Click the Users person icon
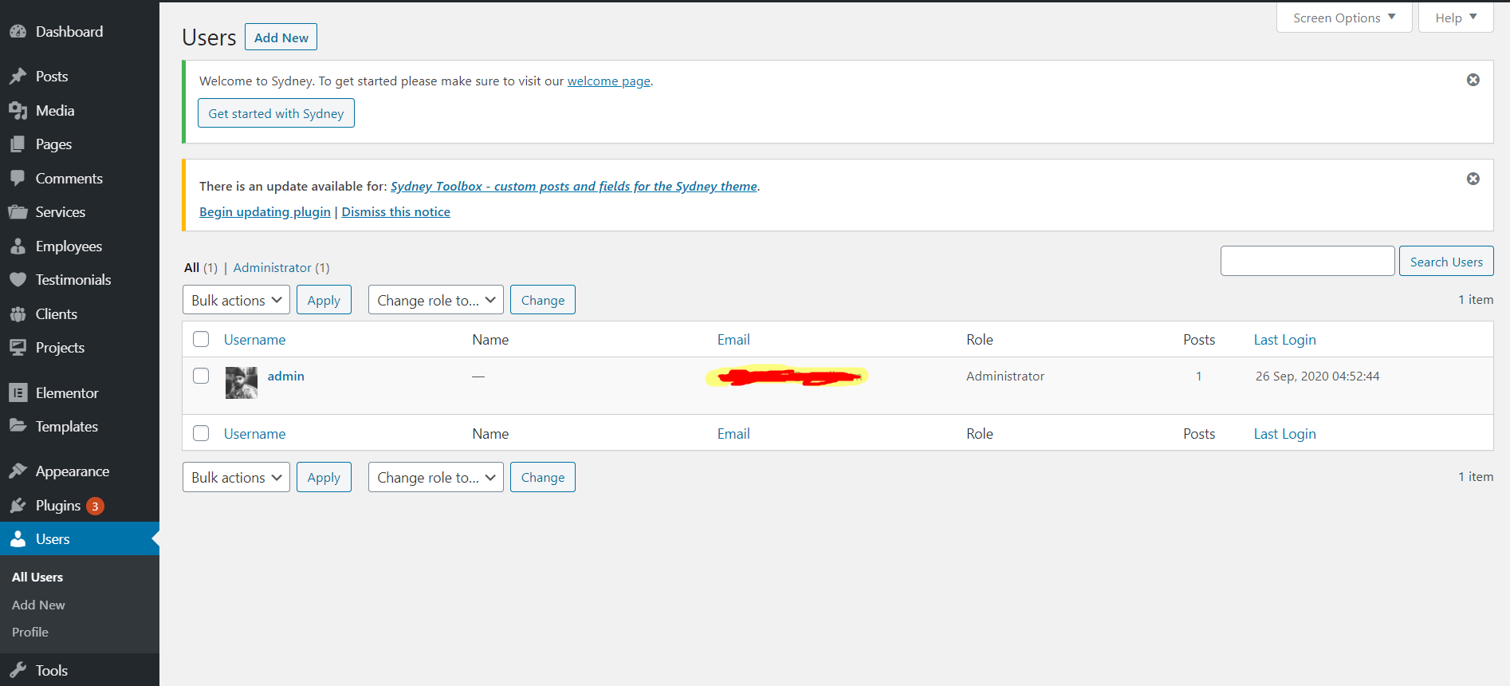Screen dimensions: 1510x686 click(18, 539)
